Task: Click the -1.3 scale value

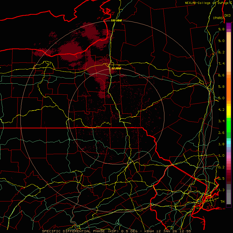Action: [220, 190]
